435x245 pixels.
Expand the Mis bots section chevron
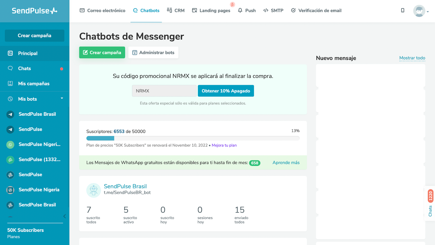[62, 99]
